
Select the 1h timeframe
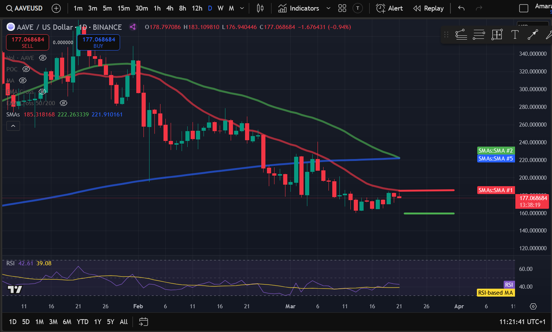[157, 8]
